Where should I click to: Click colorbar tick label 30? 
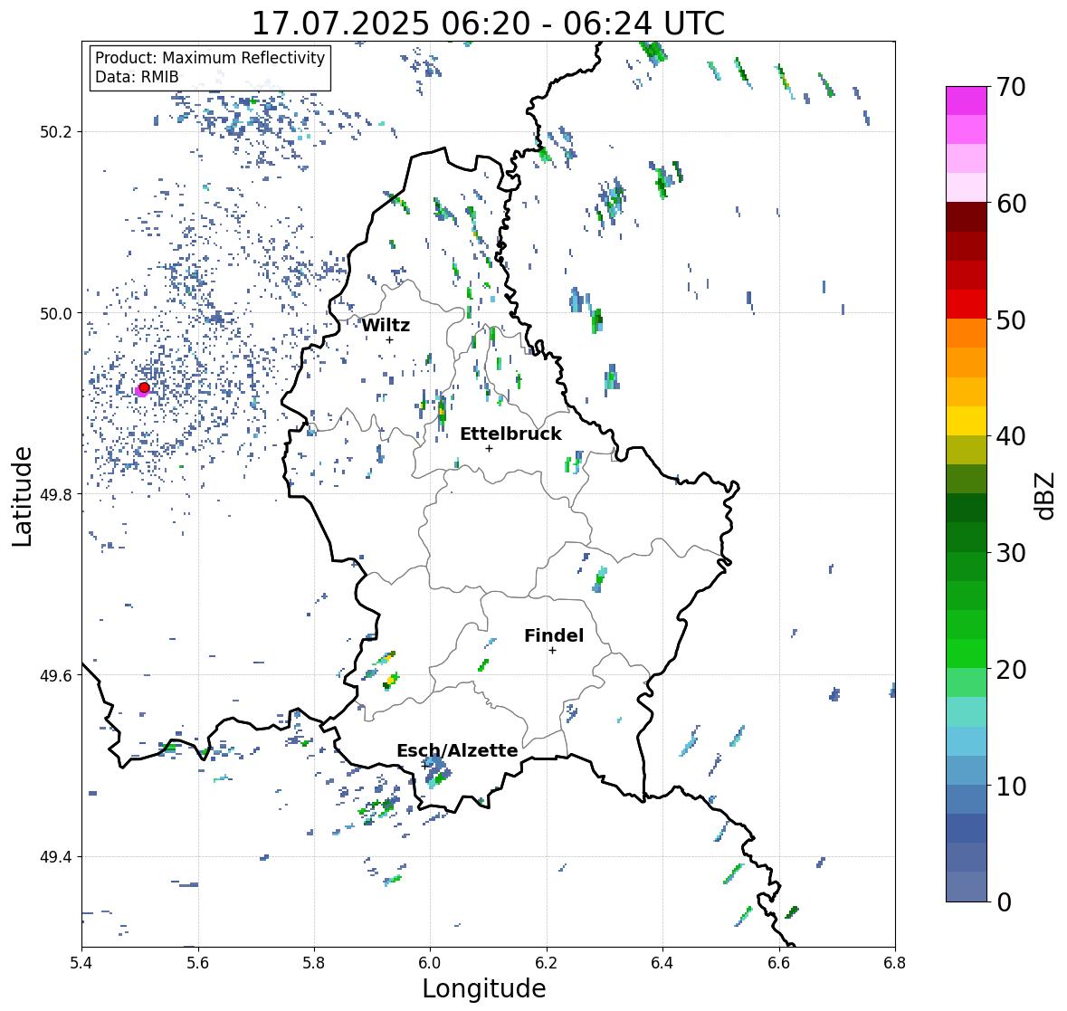[x=1011, y=552]
